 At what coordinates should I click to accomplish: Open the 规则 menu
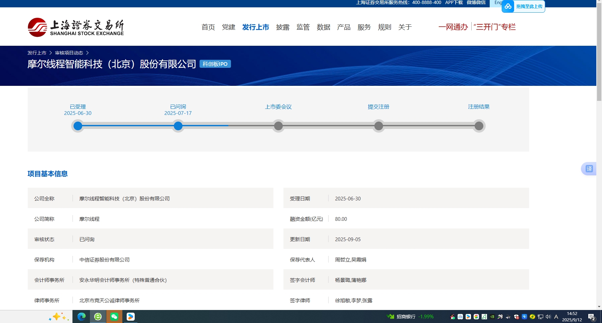pos(385,27)
